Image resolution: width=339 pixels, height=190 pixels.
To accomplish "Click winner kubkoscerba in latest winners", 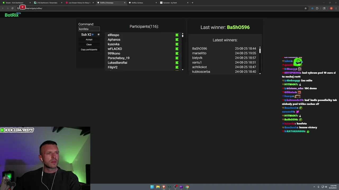I will (201, 72).
